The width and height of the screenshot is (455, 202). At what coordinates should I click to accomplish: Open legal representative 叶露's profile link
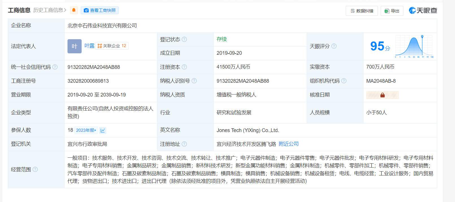click(x=90, y=46)
